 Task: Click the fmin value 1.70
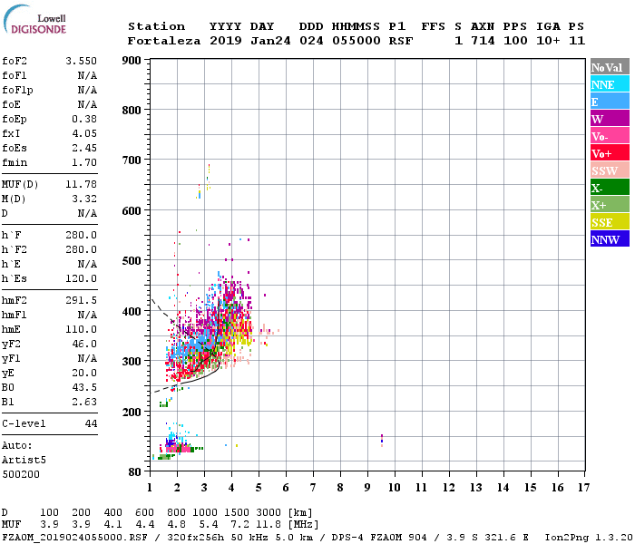coord(84,162)
